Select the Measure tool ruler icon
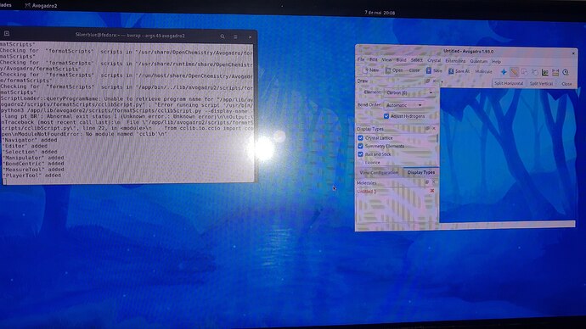586x329 pixels. click(x=555, y=72)
